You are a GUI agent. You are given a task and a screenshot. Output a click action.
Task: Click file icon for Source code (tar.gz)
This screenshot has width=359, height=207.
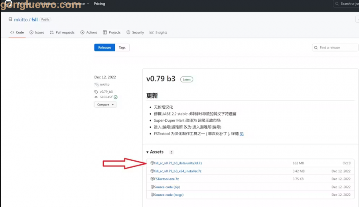click(x=152, y=195)
